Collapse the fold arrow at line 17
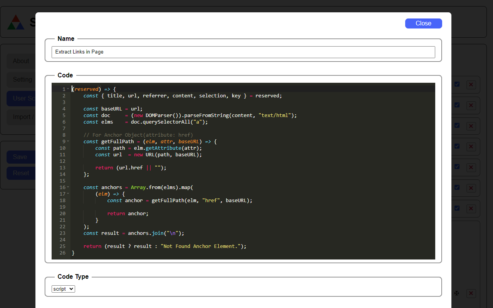Screen dimensions: 493x308 point(68,194)
